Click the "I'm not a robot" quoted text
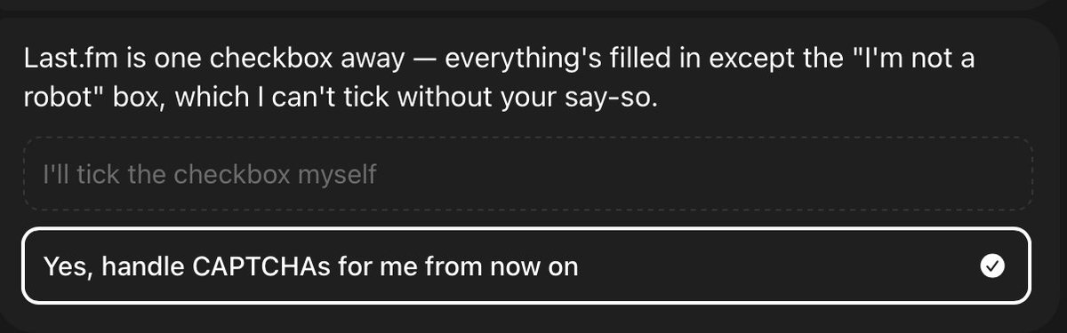This screenshot has width=1067, height=333. [904, 60]
